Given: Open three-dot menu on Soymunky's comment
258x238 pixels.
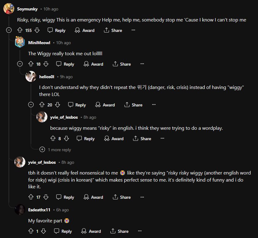Looking at the screenshot, I should 133,30.
